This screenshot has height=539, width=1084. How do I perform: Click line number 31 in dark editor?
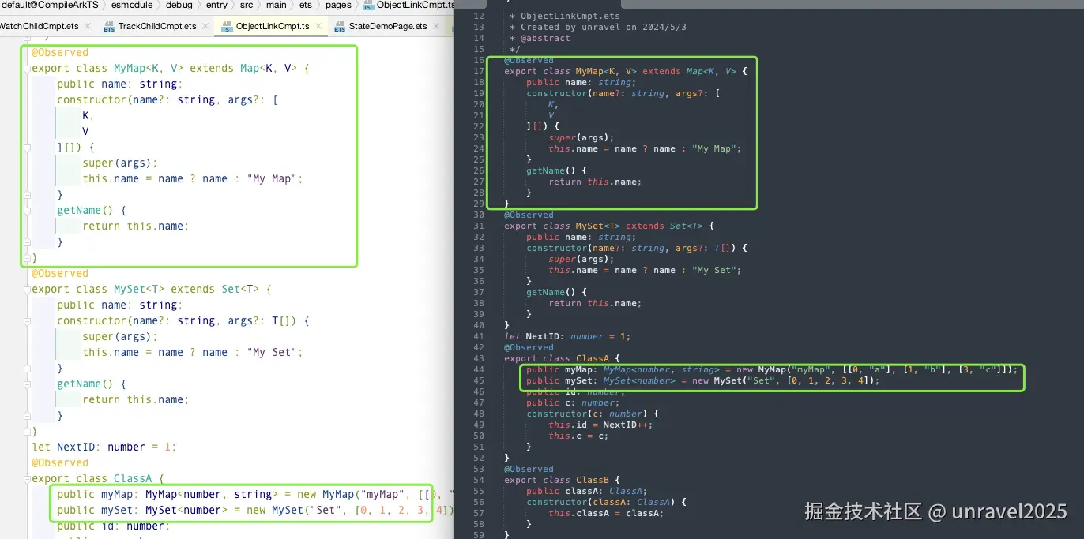coord(480,226)
